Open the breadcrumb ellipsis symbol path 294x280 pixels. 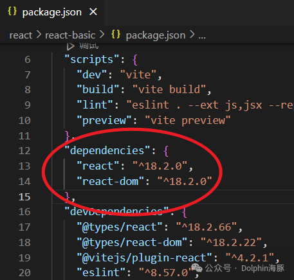pyautogui.click(x=202, y=37)
